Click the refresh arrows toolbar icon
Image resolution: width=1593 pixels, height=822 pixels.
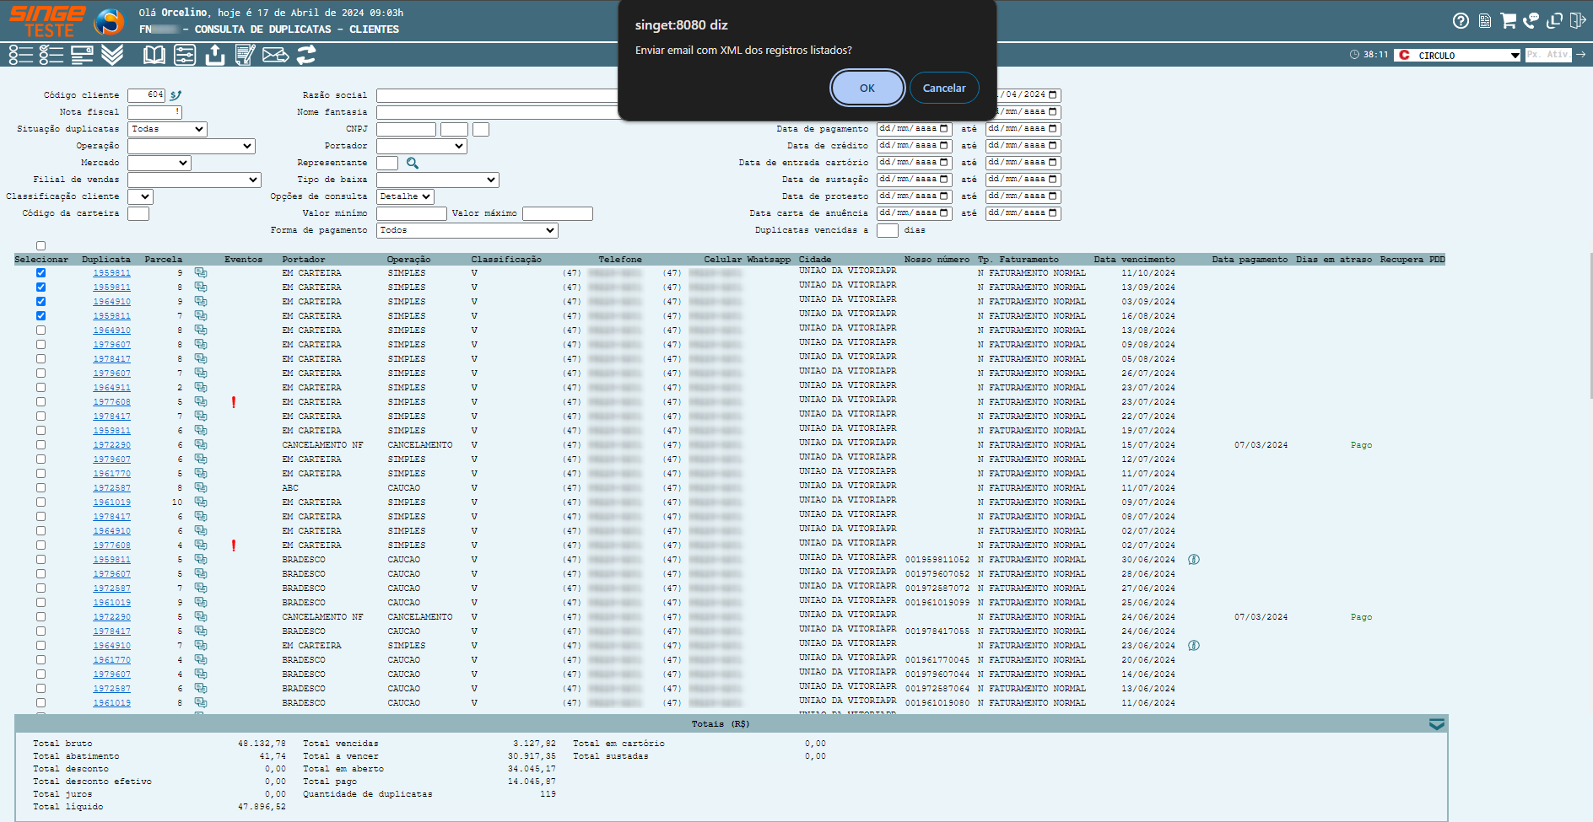pos(306,56)
